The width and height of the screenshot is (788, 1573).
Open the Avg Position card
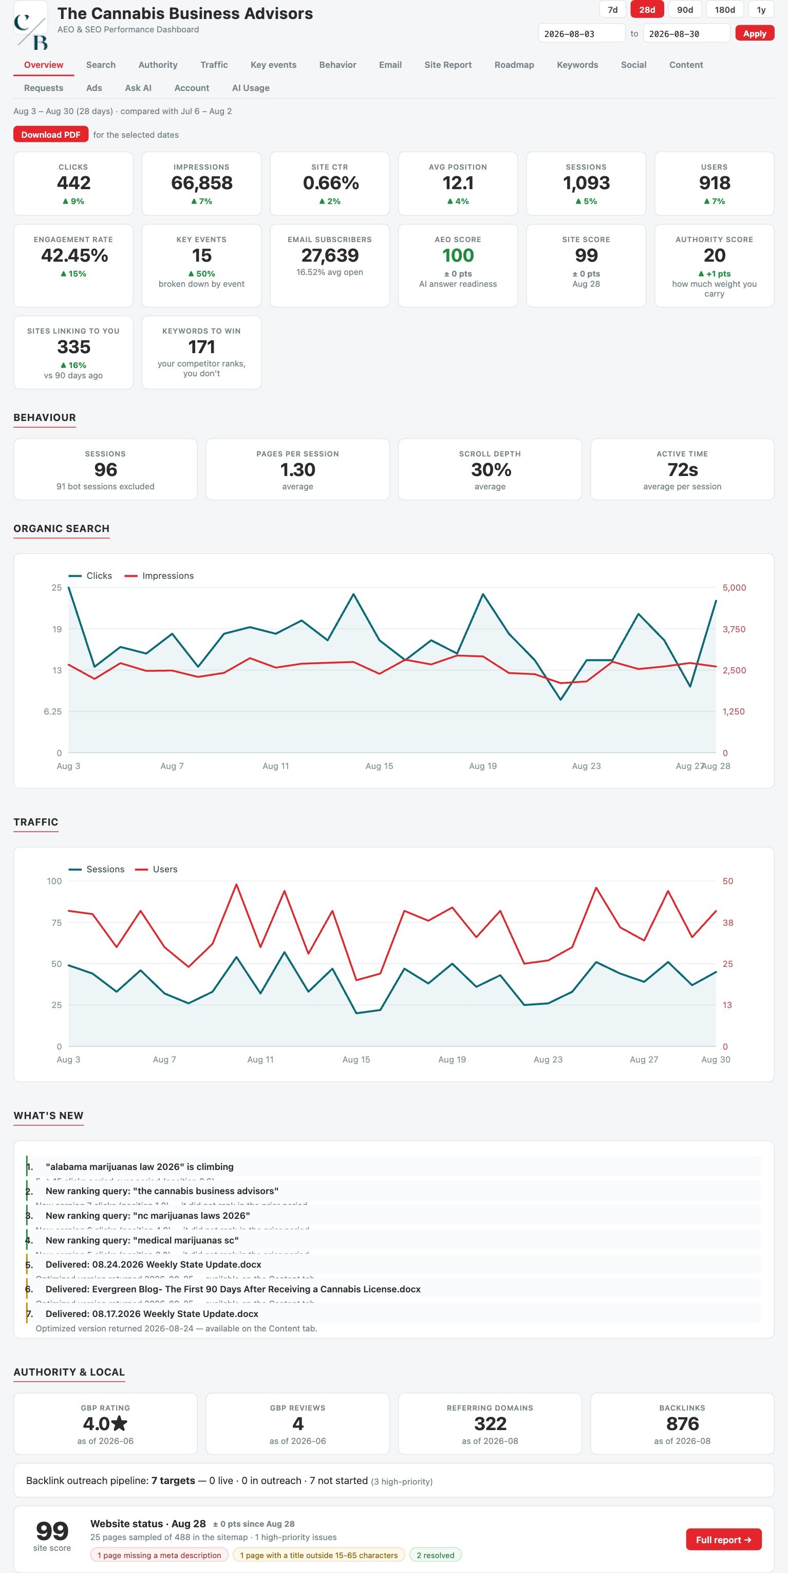[458, 184]
